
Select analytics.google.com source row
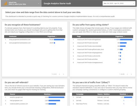pos(35,97)
